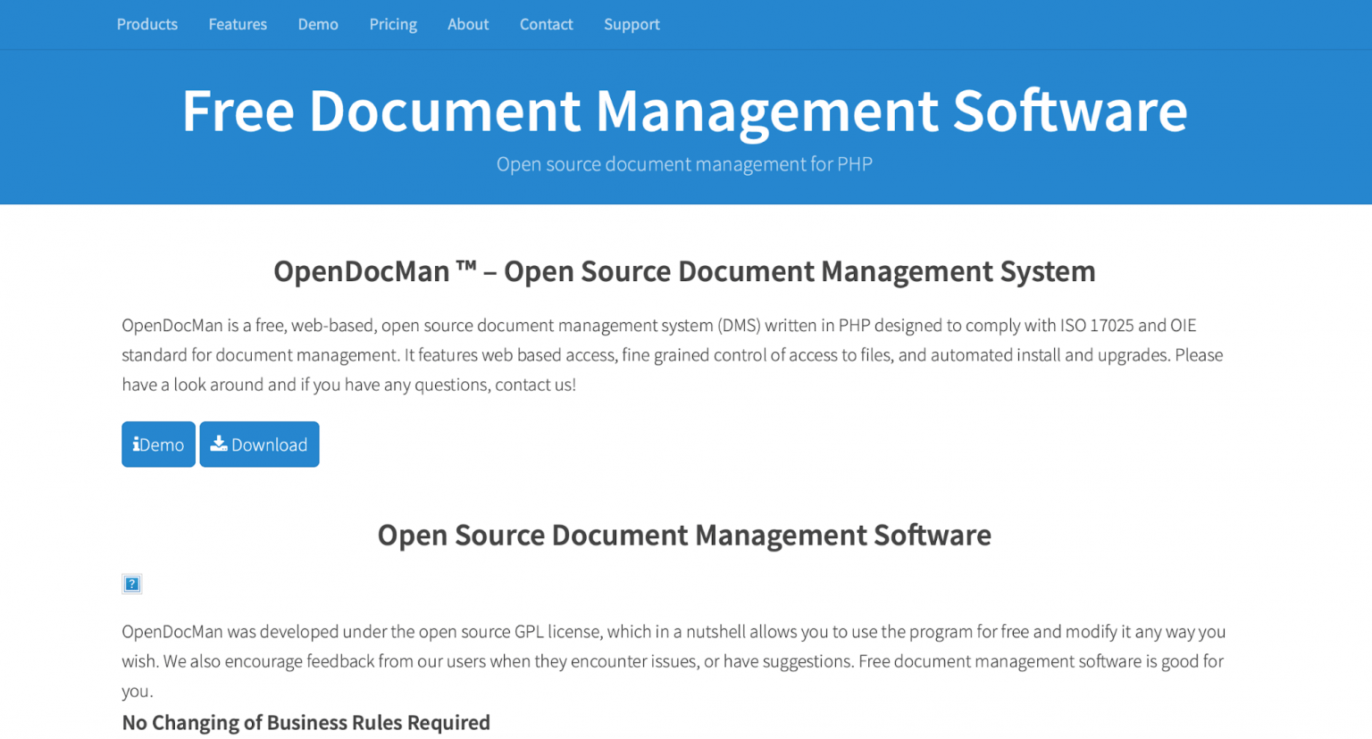Click the Open Source Document Management Software heading
The image size is (1372, 739).
684,535
